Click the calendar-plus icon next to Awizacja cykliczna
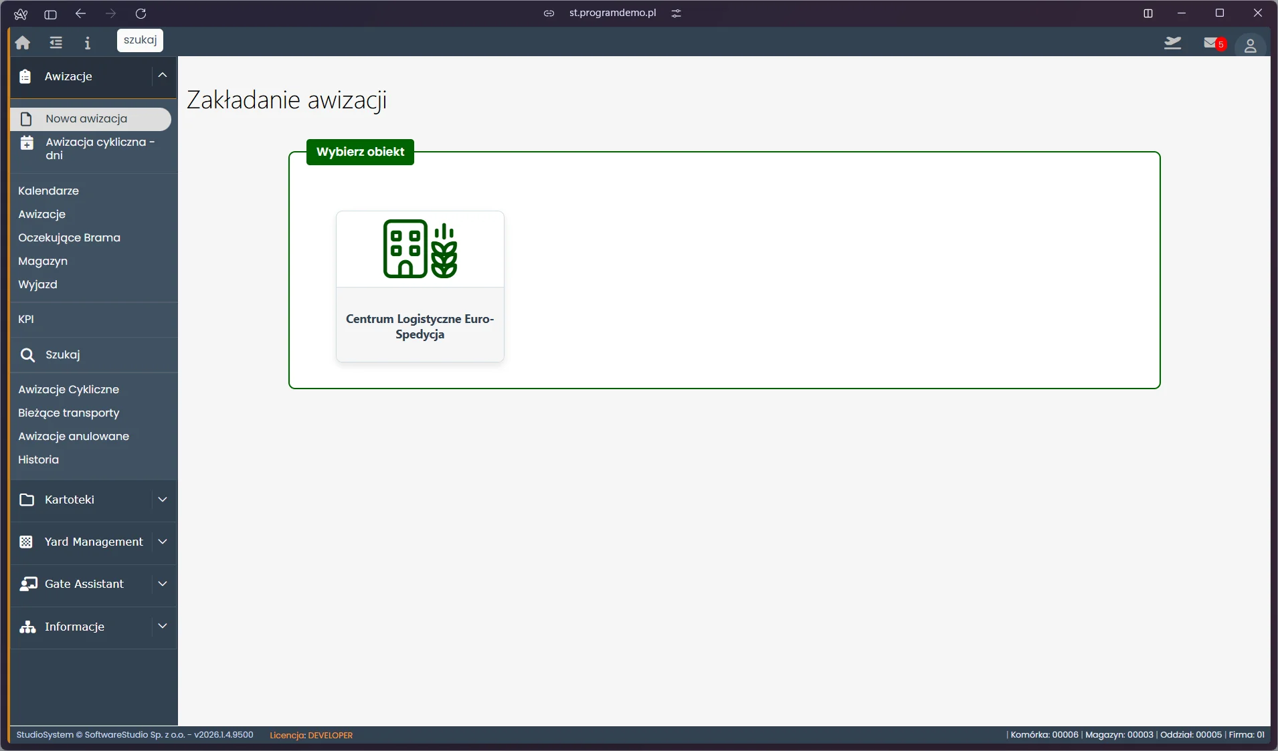Screen dimensions: 1278x751 [27, 142]
